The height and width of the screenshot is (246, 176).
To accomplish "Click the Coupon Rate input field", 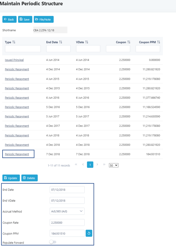I will point(67,222).
